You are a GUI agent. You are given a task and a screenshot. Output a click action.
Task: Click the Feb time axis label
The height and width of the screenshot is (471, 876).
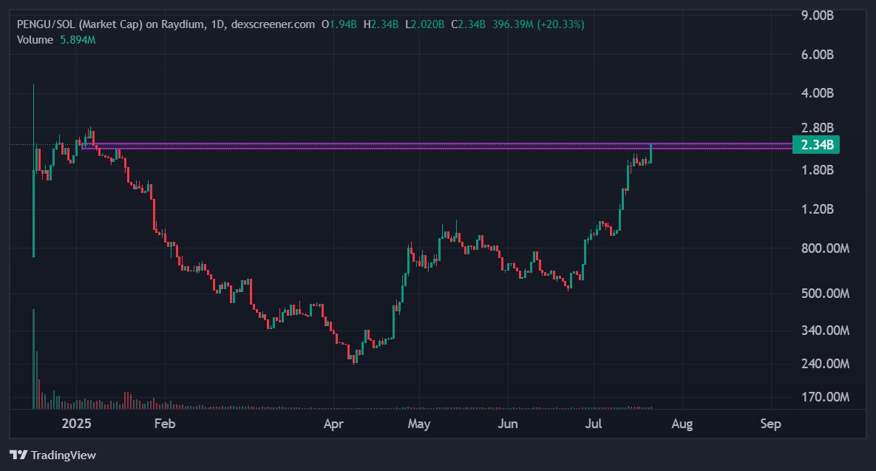(x=165, y=424)
